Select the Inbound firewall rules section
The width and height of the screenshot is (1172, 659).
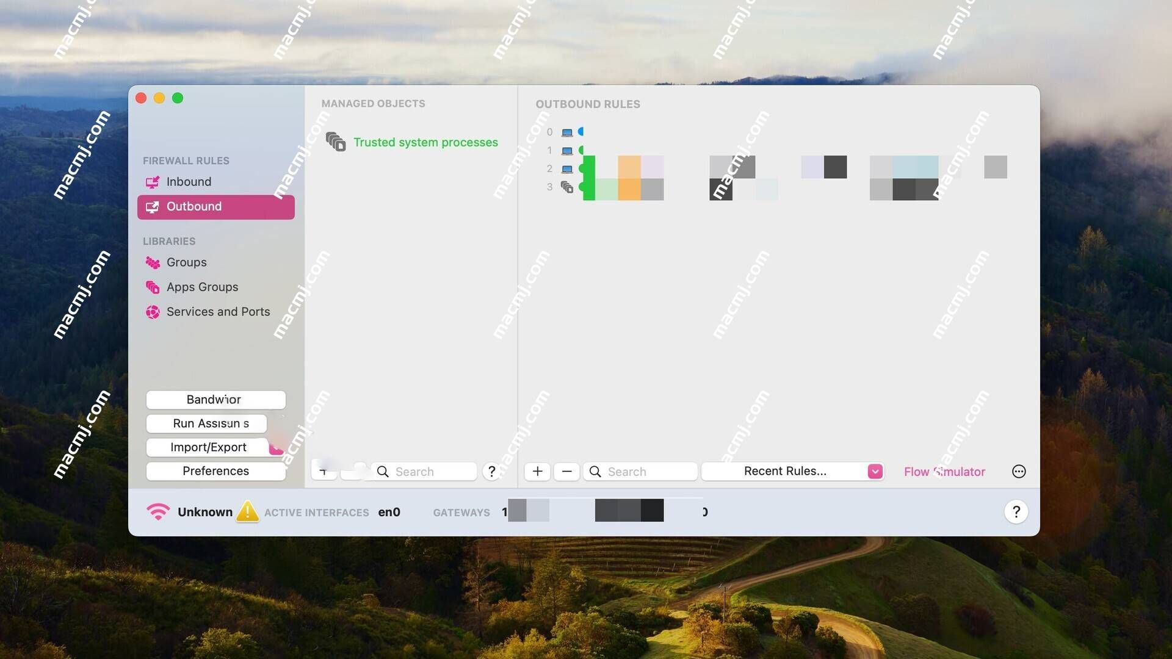tap(189, 181)
